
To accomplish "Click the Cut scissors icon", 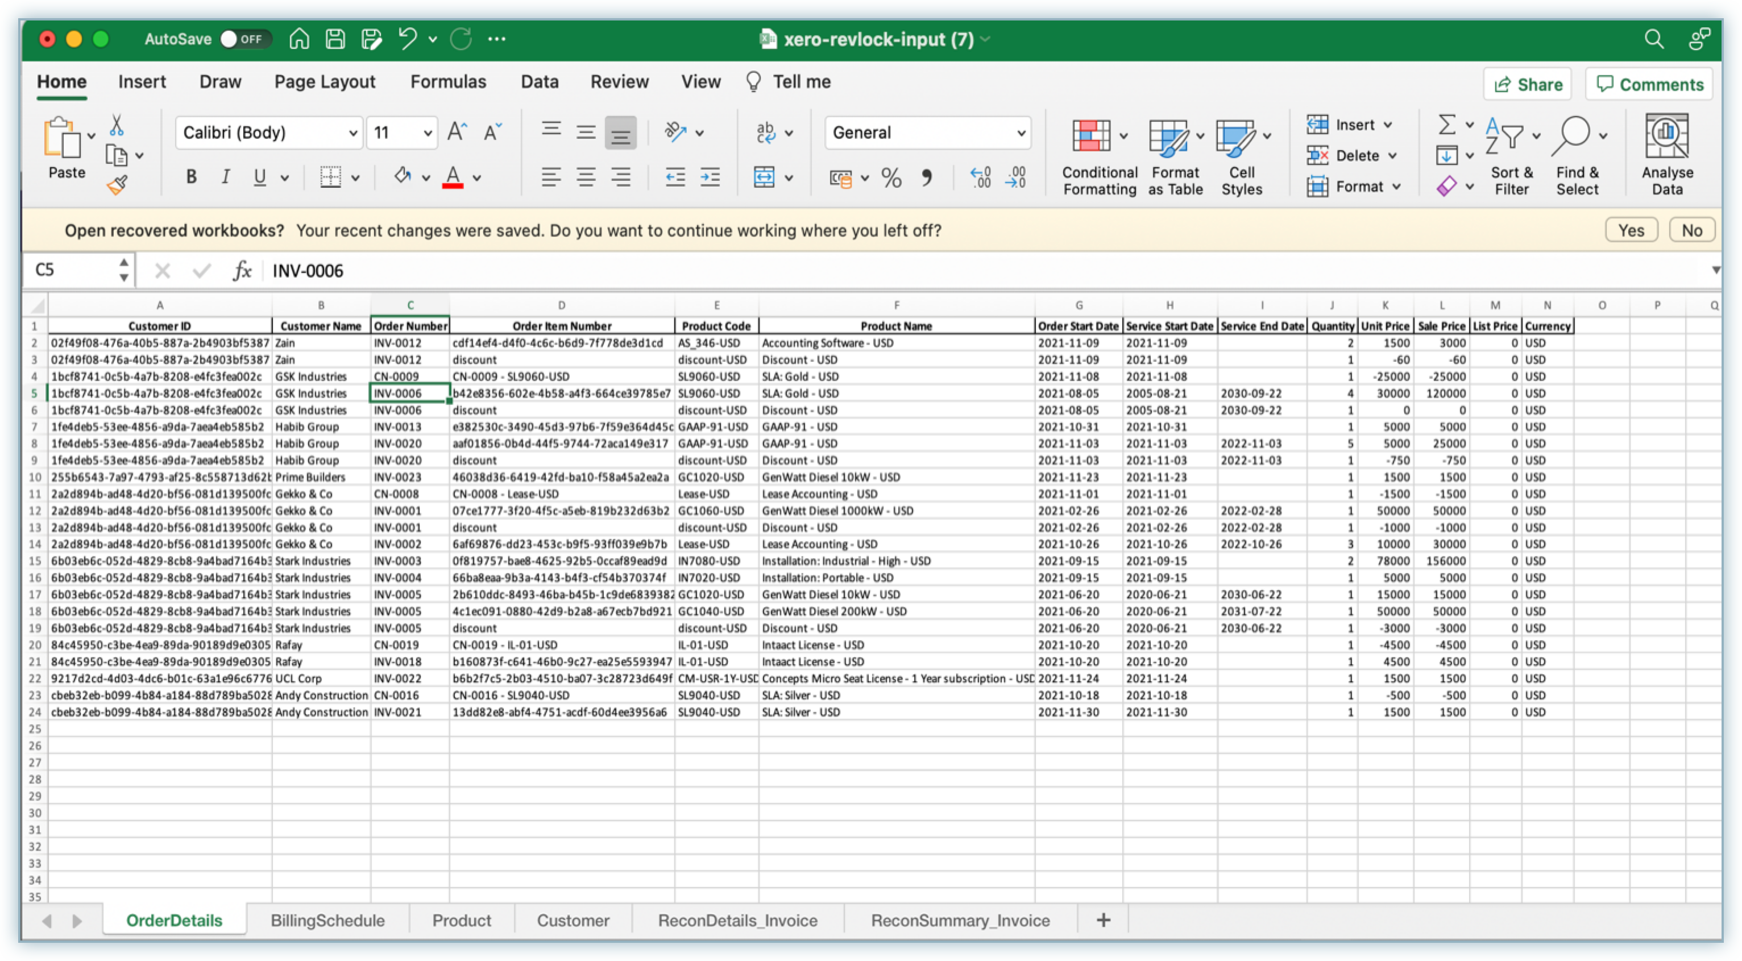I will pos(117,125).
